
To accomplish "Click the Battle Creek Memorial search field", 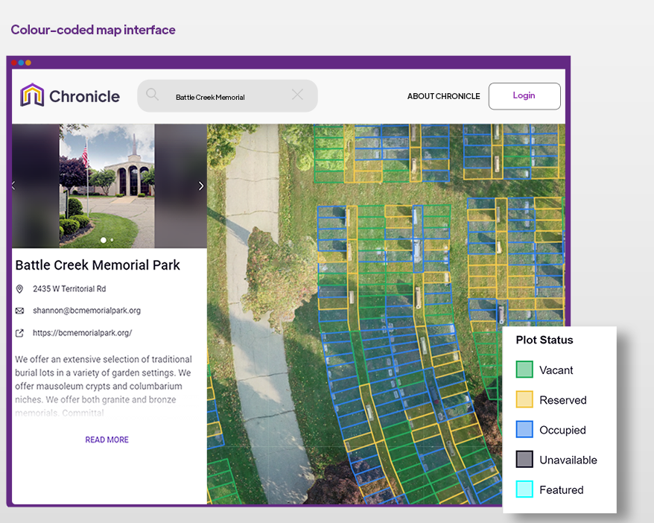I will pyautogui.click(x=223, y=95).
